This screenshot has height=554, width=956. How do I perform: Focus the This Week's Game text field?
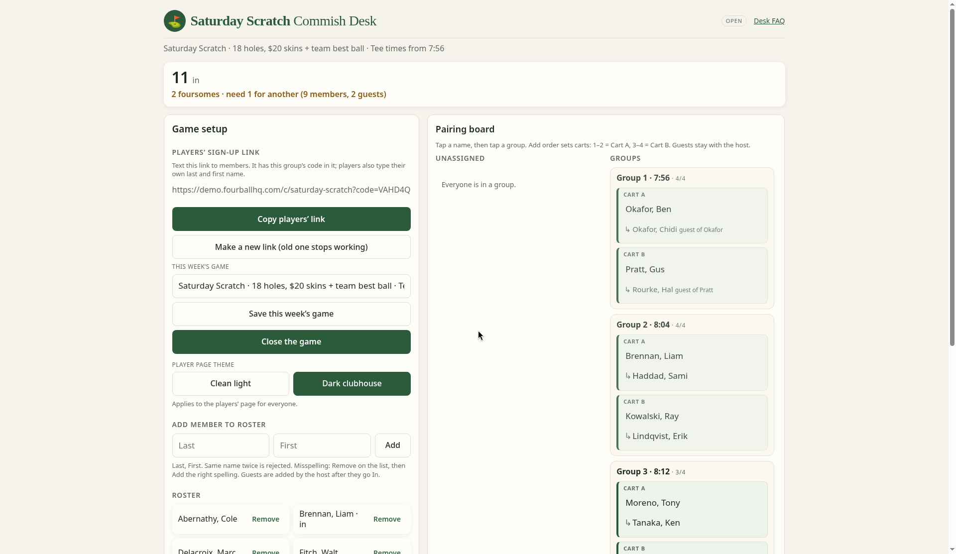coord(291,286)
